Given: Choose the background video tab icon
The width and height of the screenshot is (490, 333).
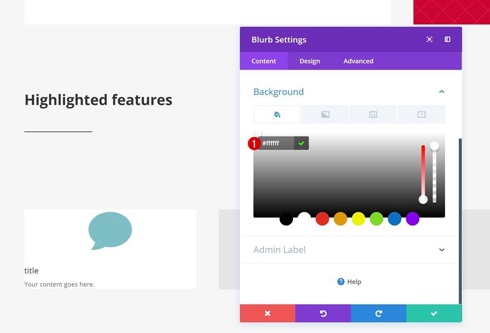Looking at the screenshot, I should pos(422,114).
